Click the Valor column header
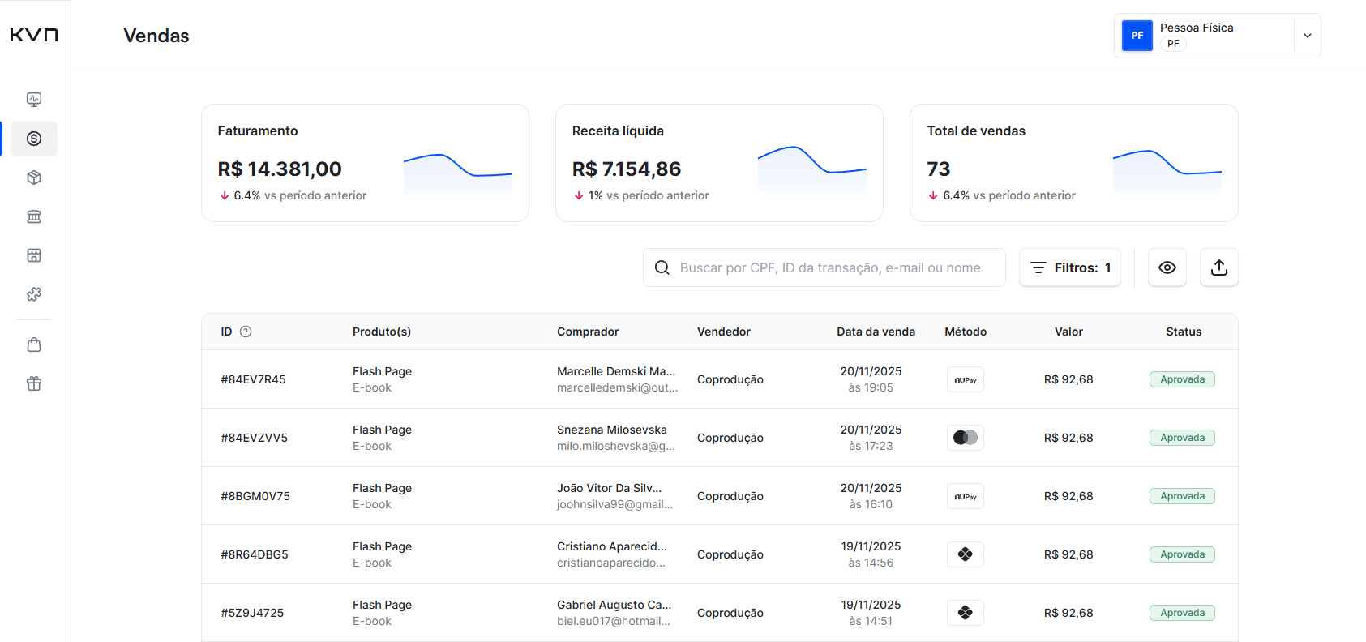1366x642 pixels. click(x=1068, y=332)
